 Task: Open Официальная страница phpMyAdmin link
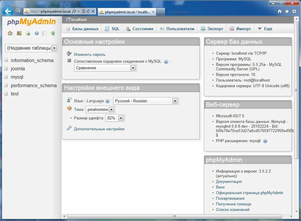(250, 193)
